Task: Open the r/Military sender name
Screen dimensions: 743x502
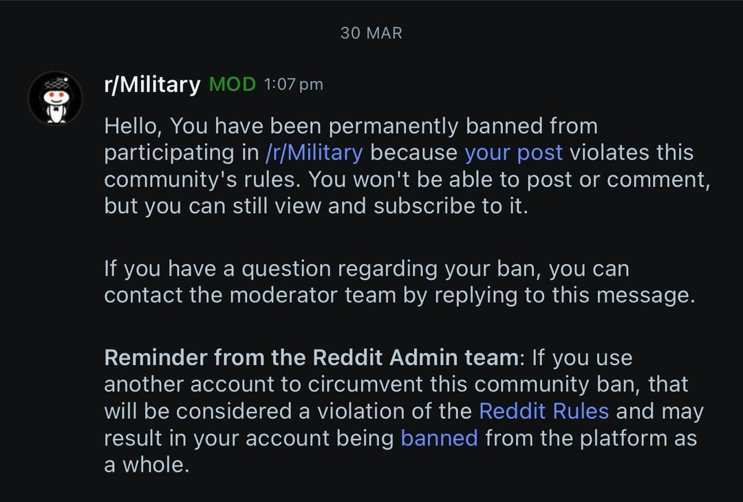Action: [152, 85]
